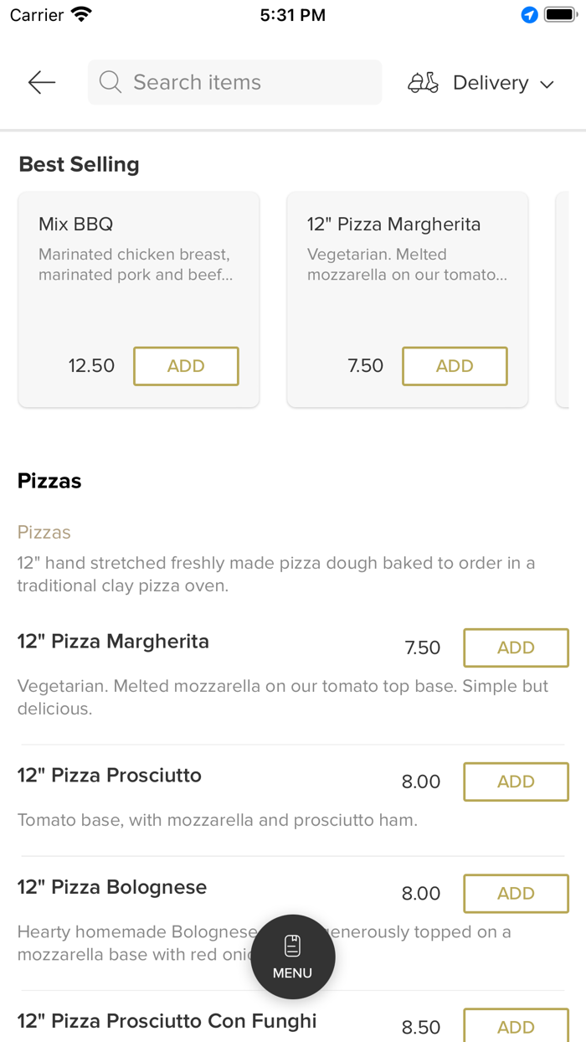Add Mix BBQ from Best Selling
The height and width of the screenshot is (1042, 586).
point(186,366)
